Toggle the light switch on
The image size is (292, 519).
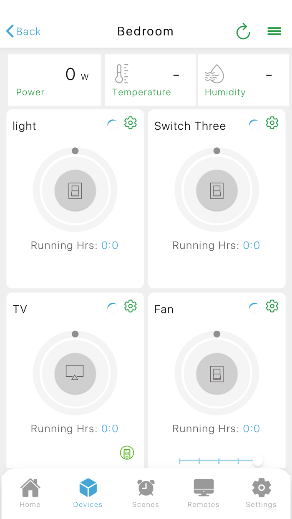pyautogui.click(x=75, y=190)
